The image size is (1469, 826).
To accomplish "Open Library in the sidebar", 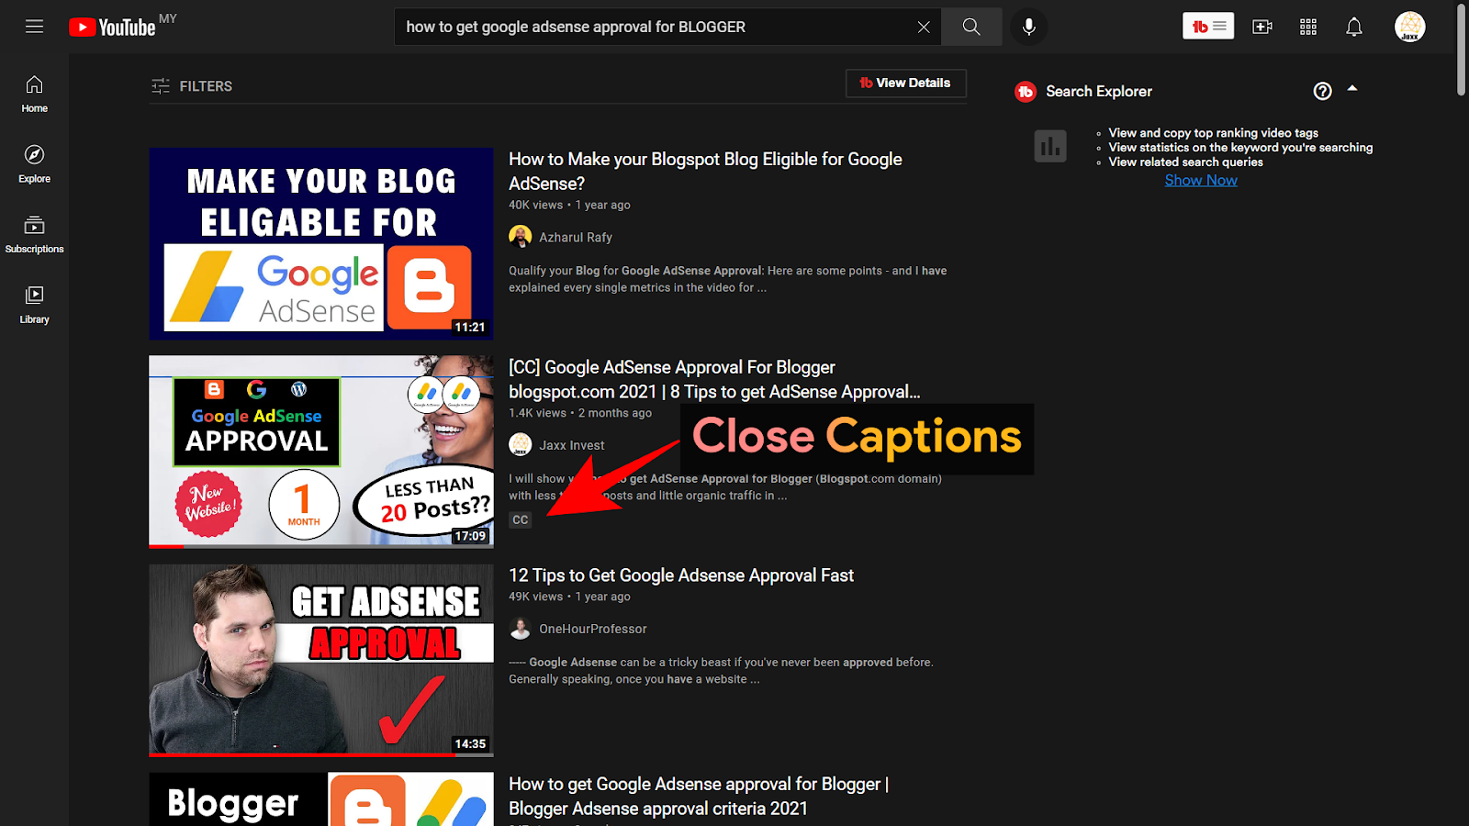I will [34, 306].
